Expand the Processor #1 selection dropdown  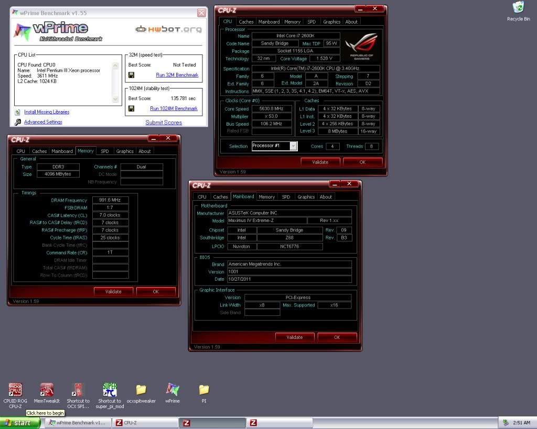tap(293, 146)
